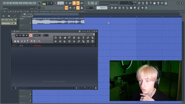Click the arrow icon beside the keyboard button
Screen dimensions: 185x104
coord(70,8)
